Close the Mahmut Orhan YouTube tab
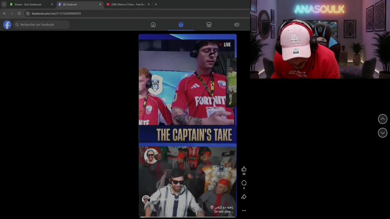 point(149,4)
